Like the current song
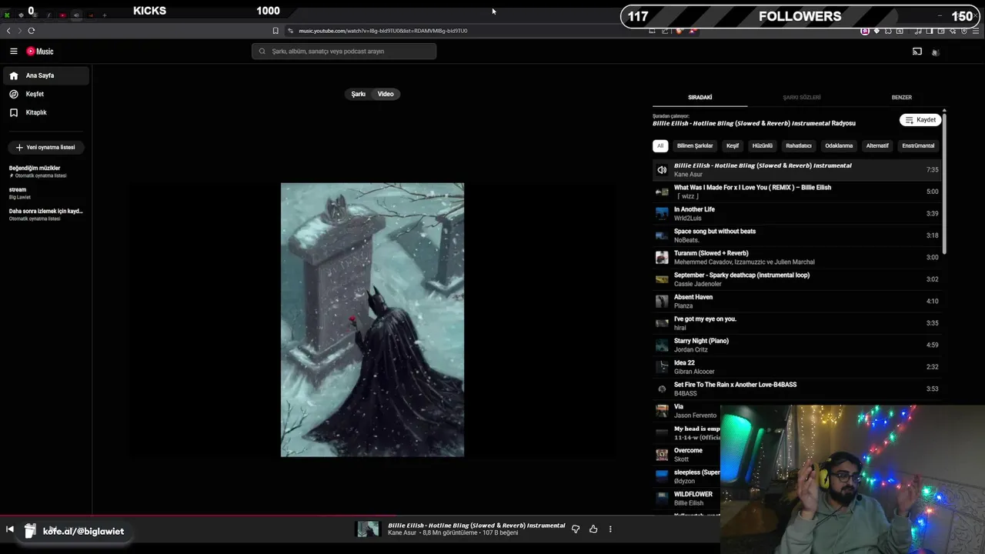985x554 pixels. click(x=593, y=529)
